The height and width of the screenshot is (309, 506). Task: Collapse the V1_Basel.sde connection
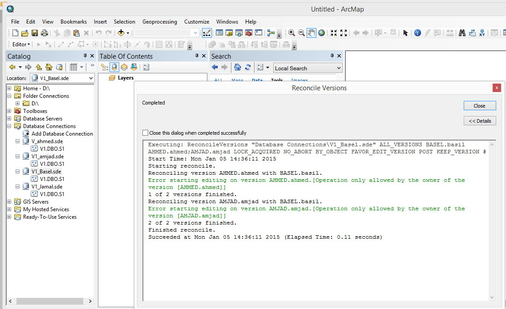tap(17, 172)
